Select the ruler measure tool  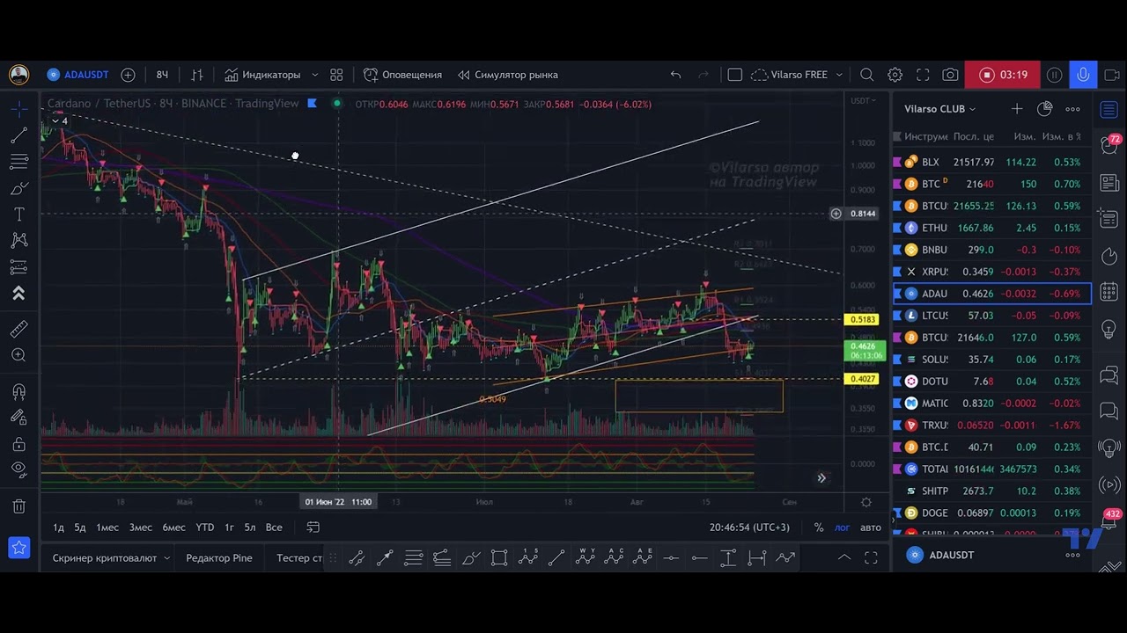coord(18,329)
